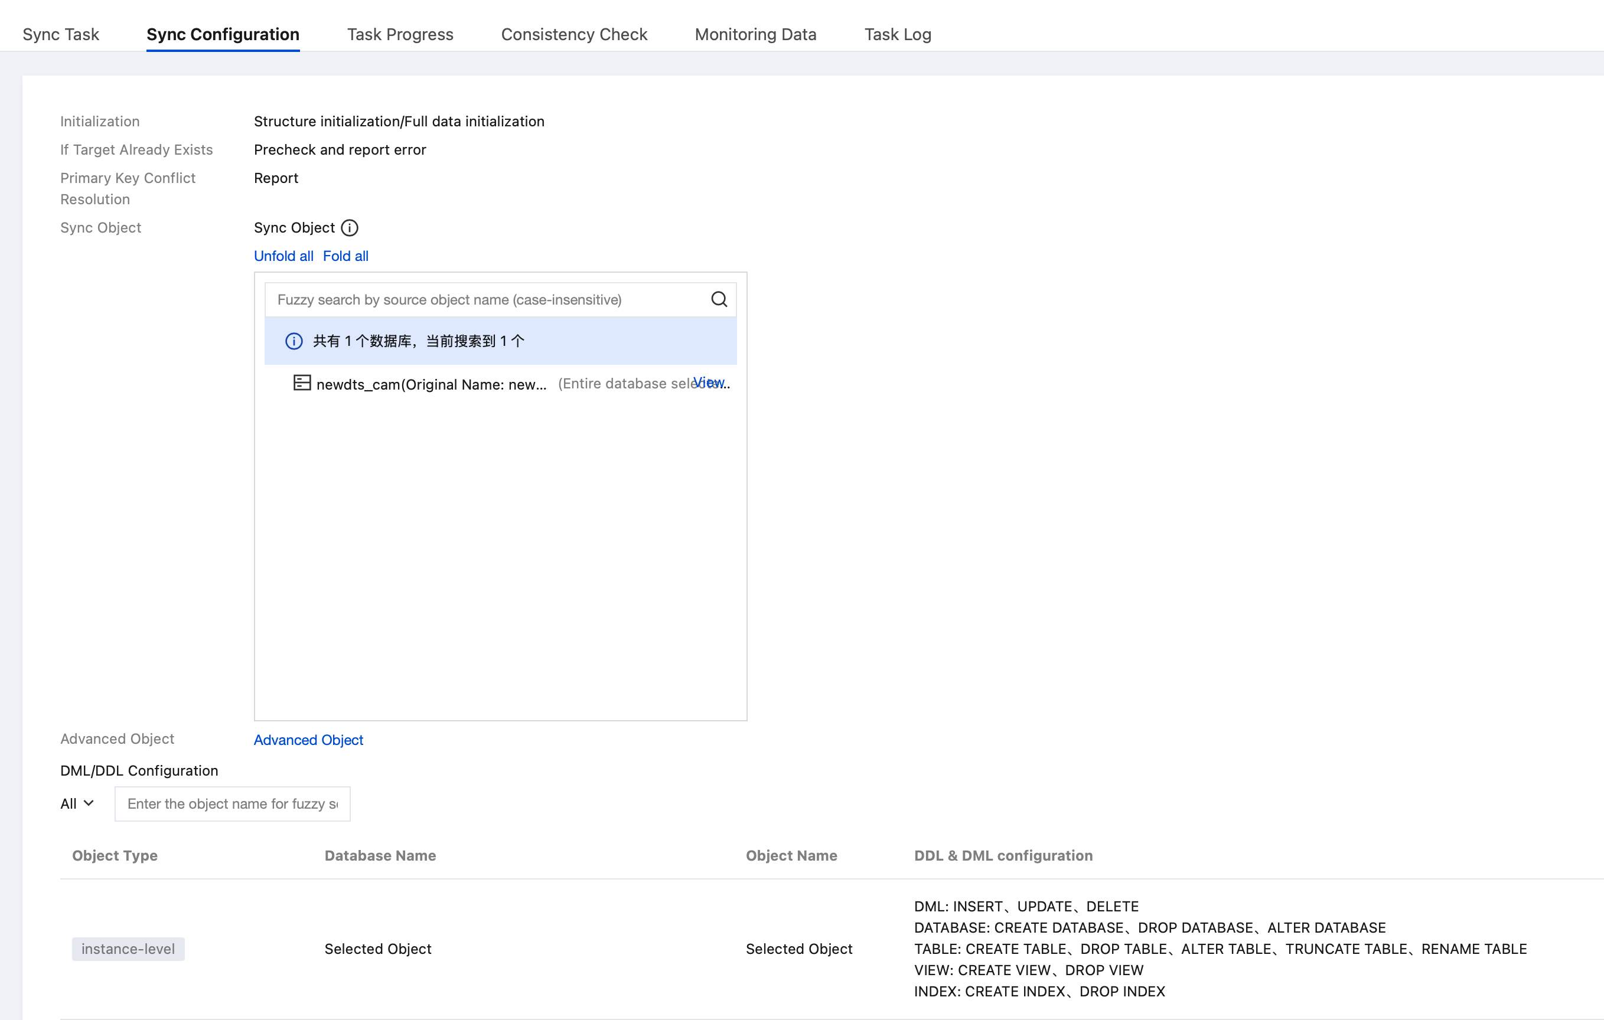Click 'Selected Object' under Object Name

point(799,949)
